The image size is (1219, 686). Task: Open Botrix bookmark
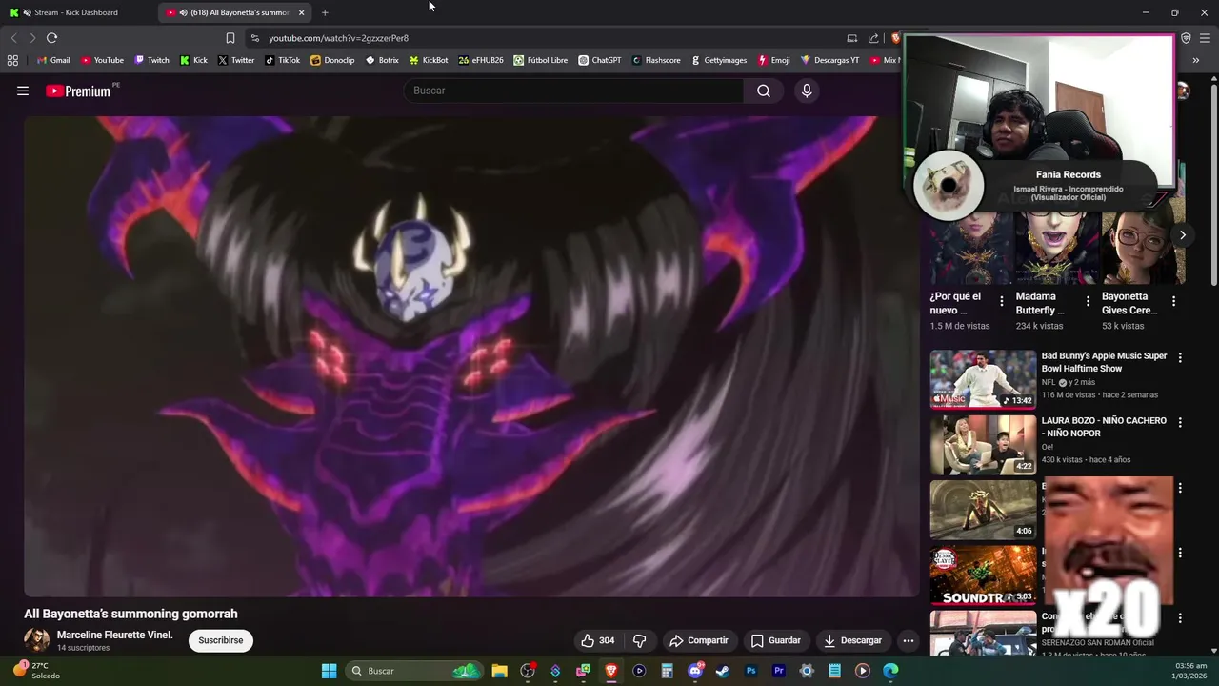coord(382,60)
